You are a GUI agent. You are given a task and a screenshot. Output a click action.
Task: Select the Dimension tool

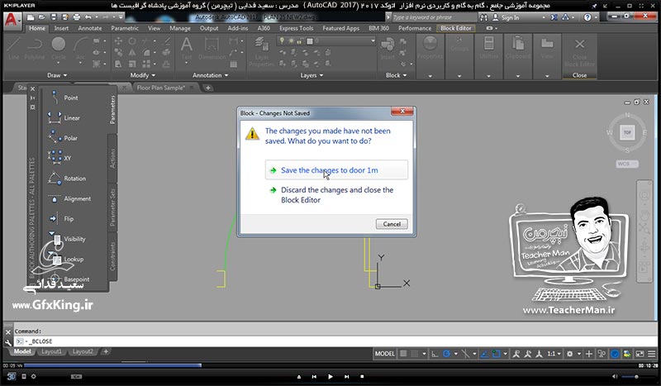212,49
